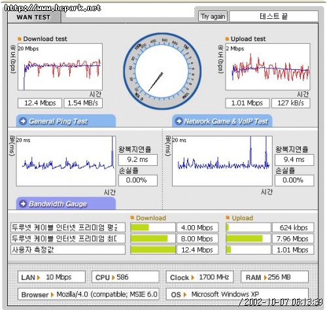Click the orange arrow after RAM label
The height and width of the screenshot is (310, 327).
265,277
